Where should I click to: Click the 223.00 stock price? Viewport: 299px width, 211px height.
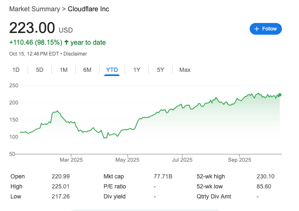pyautogui.click(x=32, y=28)
